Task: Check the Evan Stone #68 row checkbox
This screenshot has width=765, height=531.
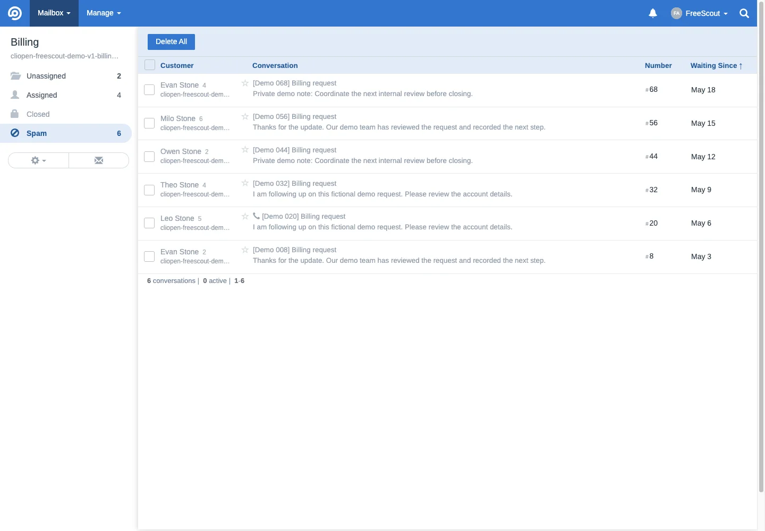Action: point(149,90)
